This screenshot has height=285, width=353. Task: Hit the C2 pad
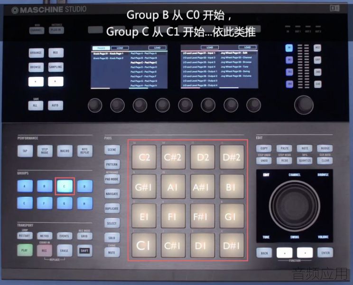(x=144, y=157)
